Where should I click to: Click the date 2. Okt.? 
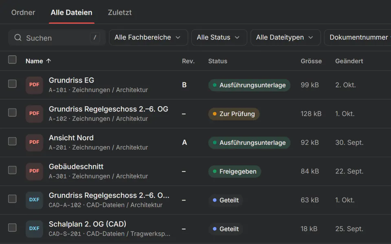point(345,85)
